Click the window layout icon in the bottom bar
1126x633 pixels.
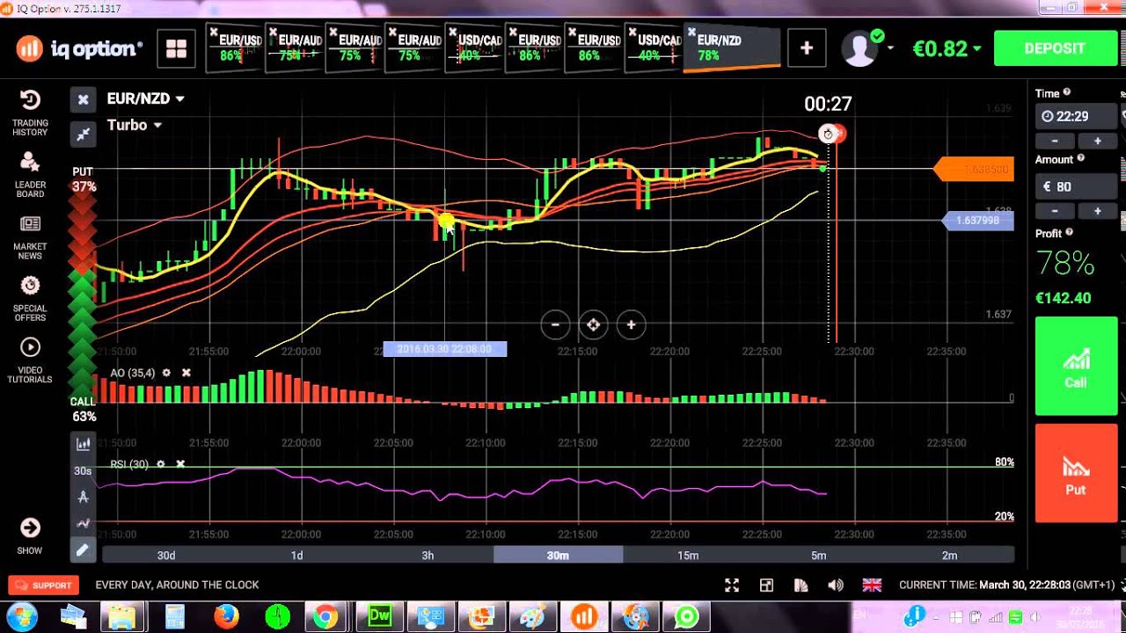point(766,585)
